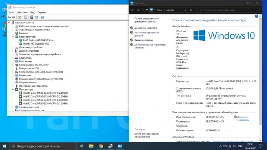The image size is (267, 150).
Task: Open Диспетчер устройств link in System window
Action: pyautogui.click(x=146, y=28)
